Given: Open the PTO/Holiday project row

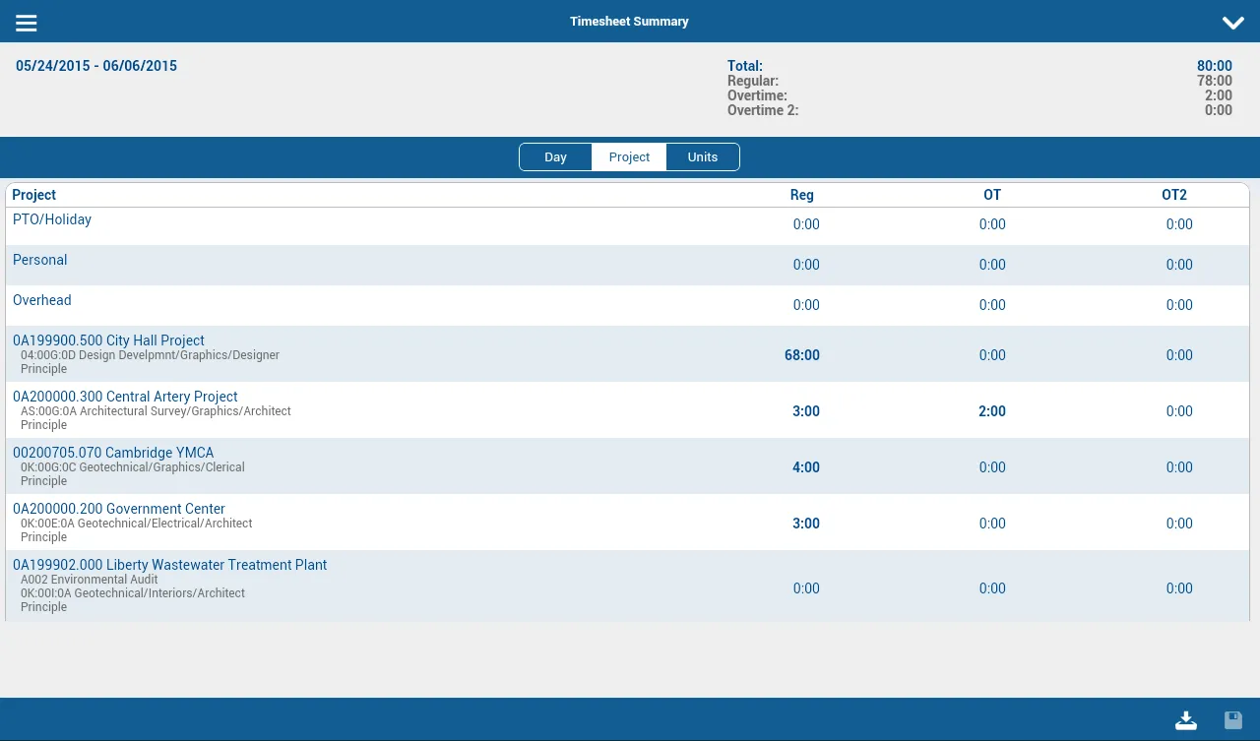Looking at the screenshot, I should click(x=52, y=219).
